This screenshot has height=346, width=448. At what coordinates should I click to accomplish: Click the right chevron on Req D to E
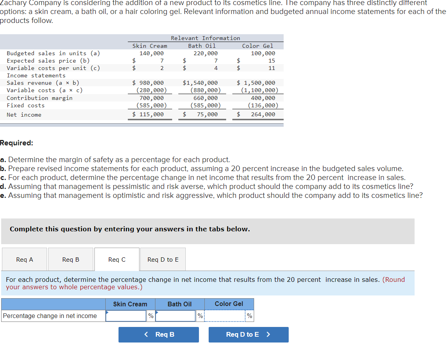(x=273, y=334)
